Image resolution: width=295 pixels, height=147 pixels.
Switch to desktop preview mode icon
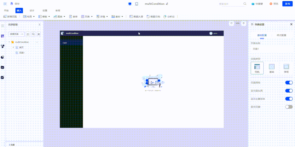coord(130,4)
